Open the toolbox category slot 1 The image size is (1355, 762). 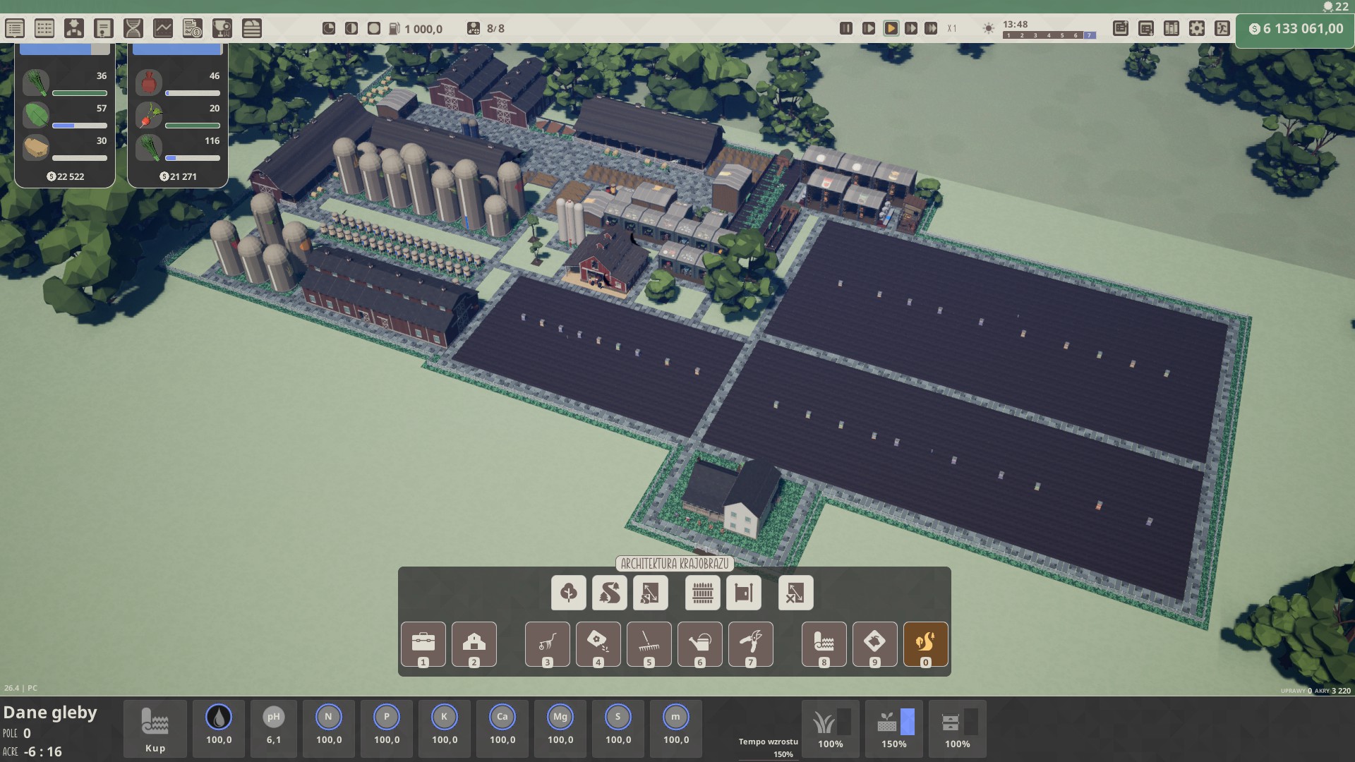423,643
